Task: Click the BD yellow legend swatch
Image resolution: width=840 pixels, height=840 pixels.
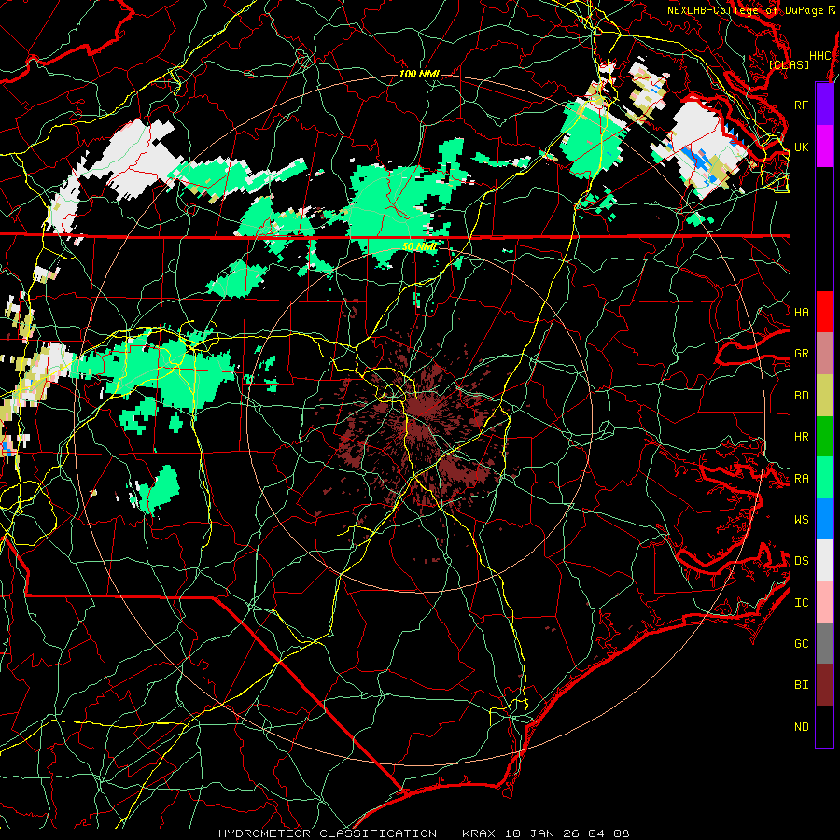Action: (x=824, y=396)
